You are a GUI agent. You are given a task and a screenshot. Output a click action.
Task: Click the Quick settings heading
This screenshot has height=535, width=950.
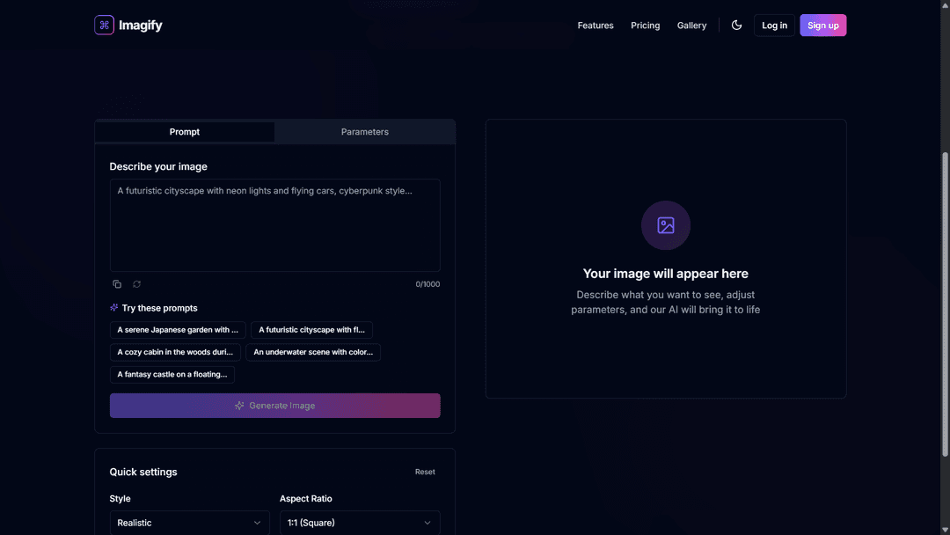click(x=143, y=472)
